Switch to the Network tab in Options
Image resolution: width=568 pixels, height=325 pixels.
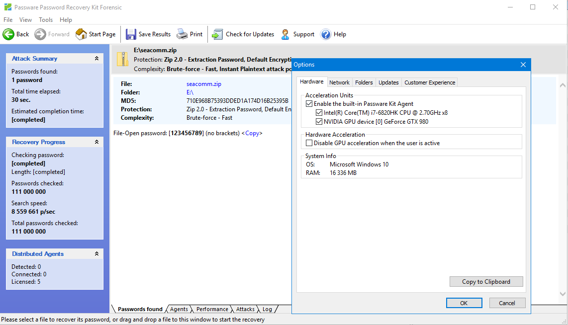click(x=339, y=82)
